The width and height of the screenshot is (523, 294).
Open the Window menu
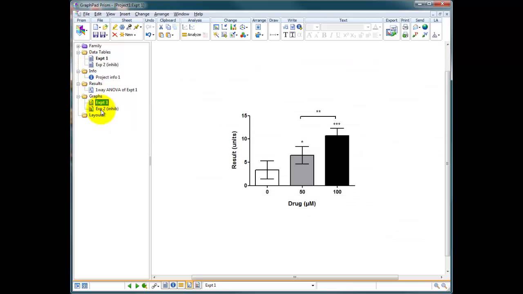[181, 14]
